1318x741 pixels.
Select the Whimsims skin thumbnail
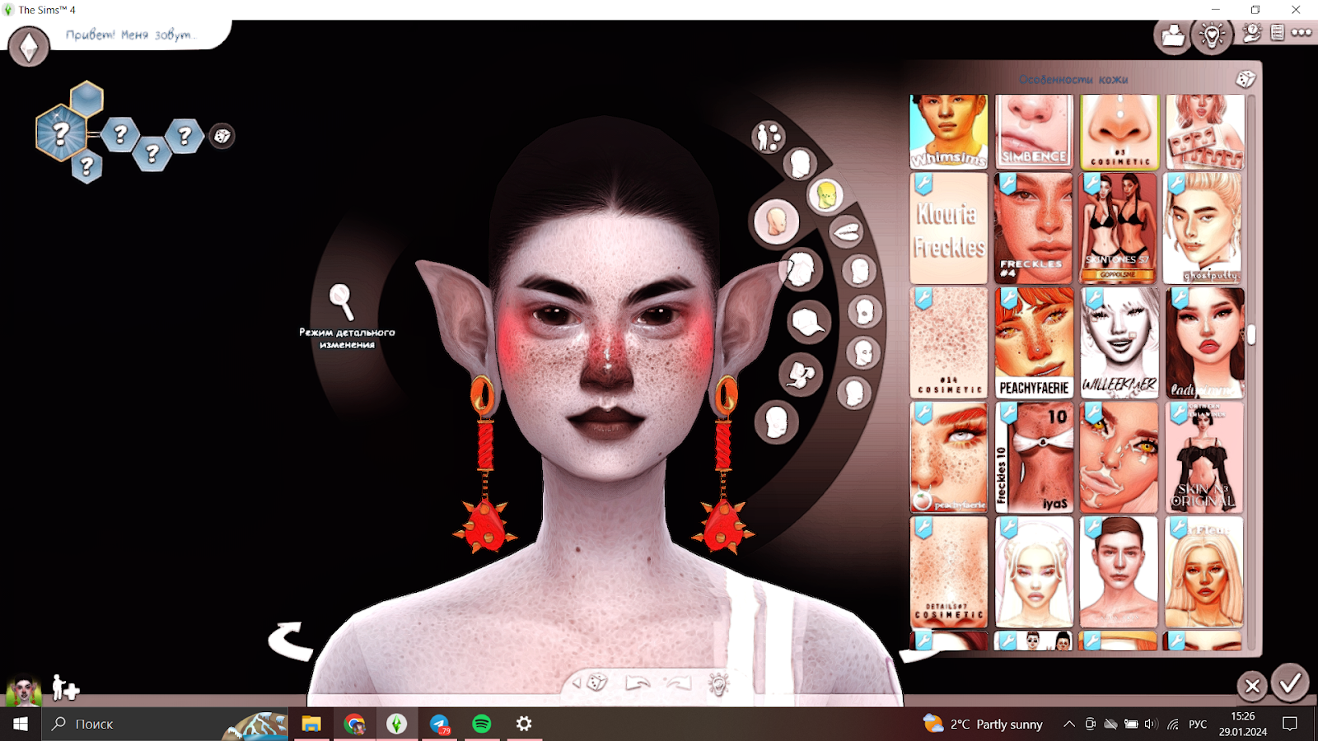(949, 132)
